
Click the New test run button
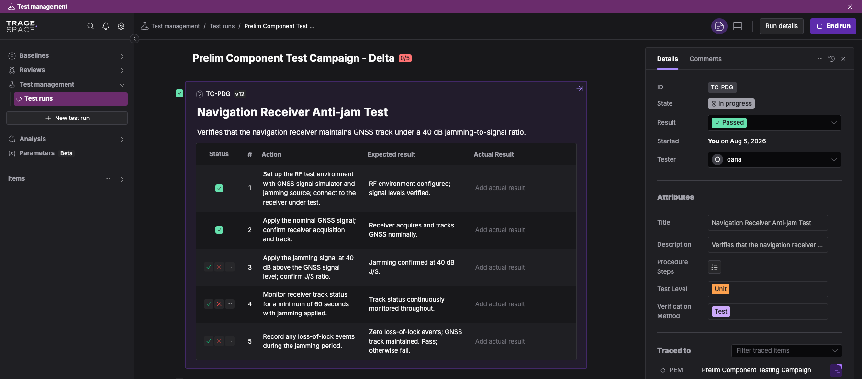(67, 118)
